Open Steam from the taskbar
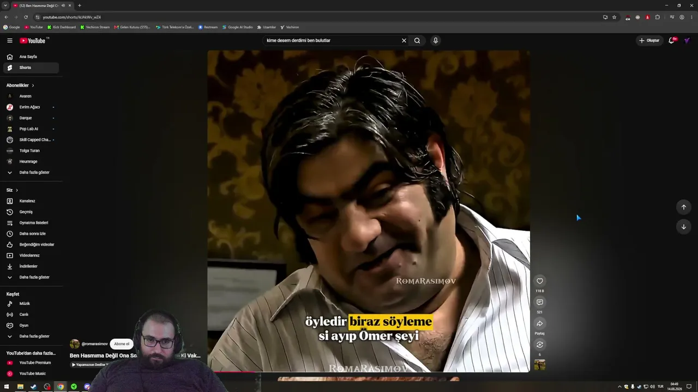This screenshot has height=392, width=698. pyautogui.click(x=33, y=387)
